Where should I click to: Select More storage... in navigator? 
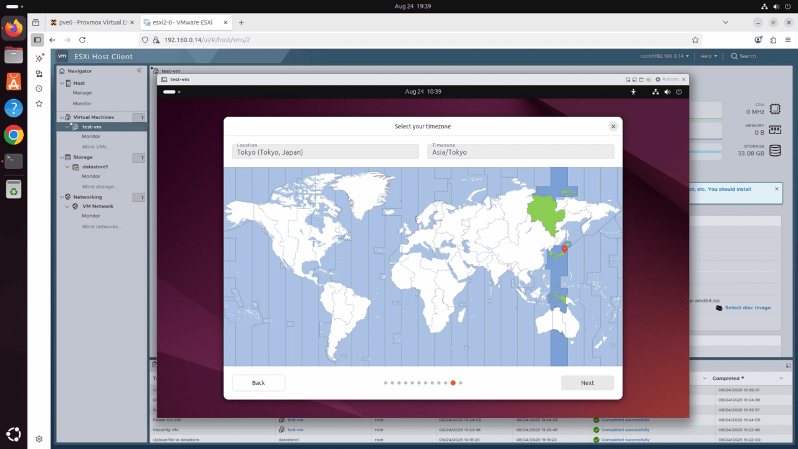pyautogui.click(x=100, y=186)
